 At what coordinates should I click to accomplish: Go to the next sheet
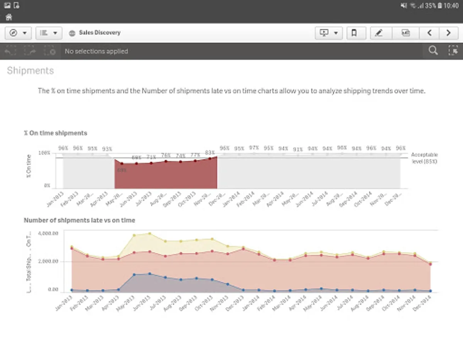(x=448, y=33)
